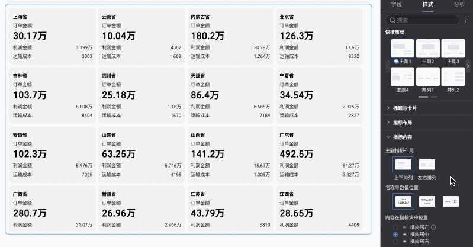Select 左右排列 indicator layout icon

coord(427,165)
